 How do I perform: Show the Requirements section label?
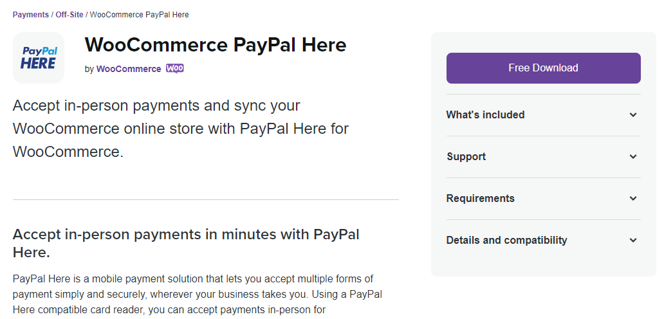480,199
